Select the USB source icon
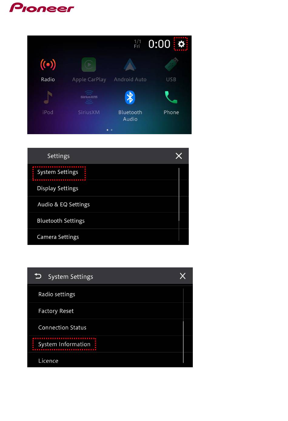This screenshot has height=421, width=288. (171, 64)
